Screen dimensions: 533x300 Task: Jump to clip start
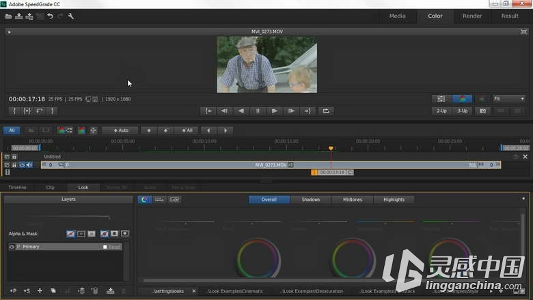coord(208,111)
